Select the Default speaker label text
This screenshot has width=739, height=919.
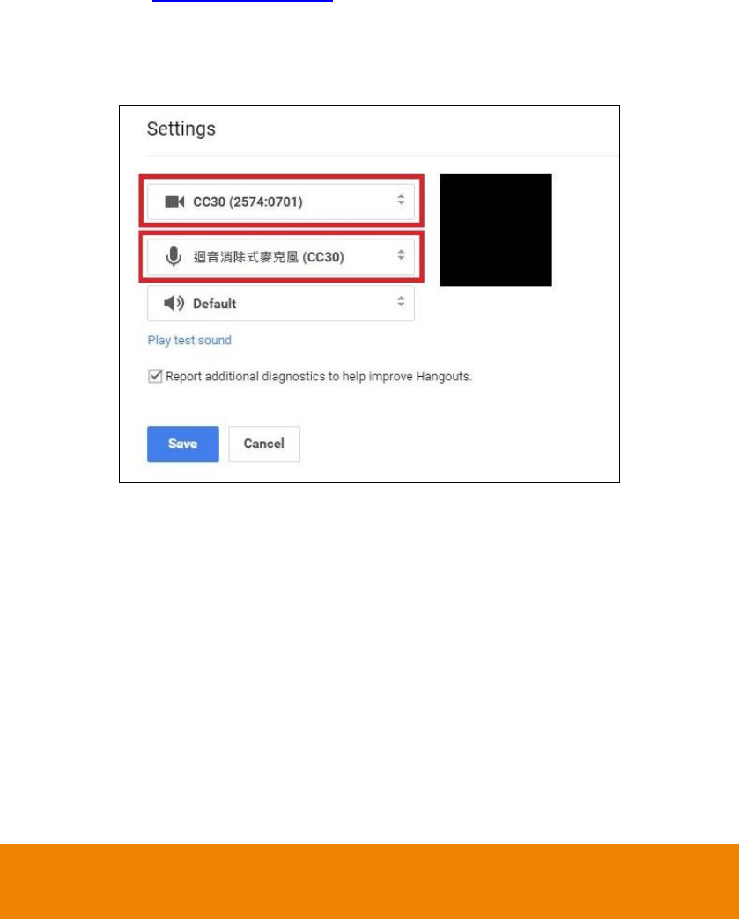pos(215,304)
